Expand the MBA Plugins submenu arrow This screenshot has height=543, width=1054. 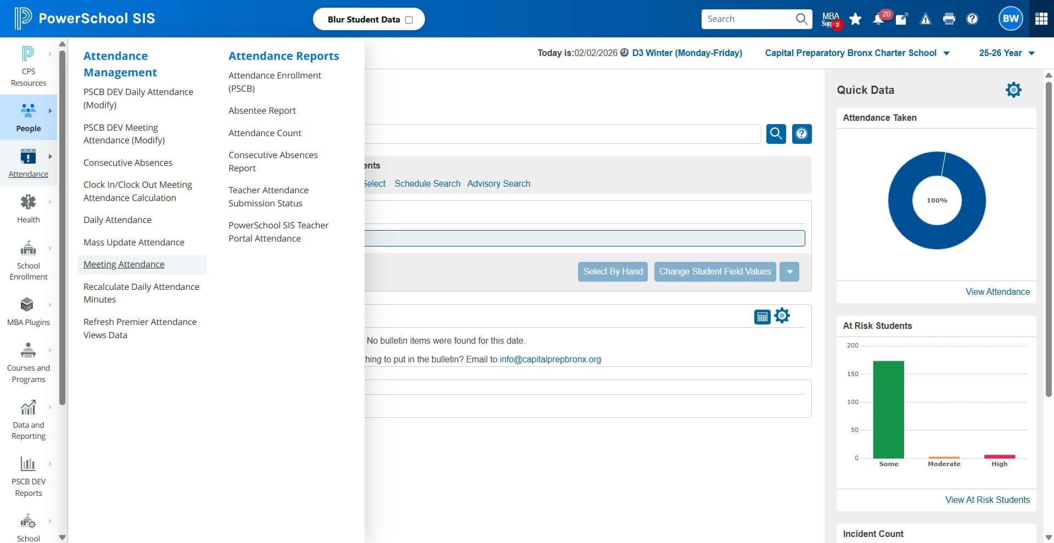click(x=50, y=305)
